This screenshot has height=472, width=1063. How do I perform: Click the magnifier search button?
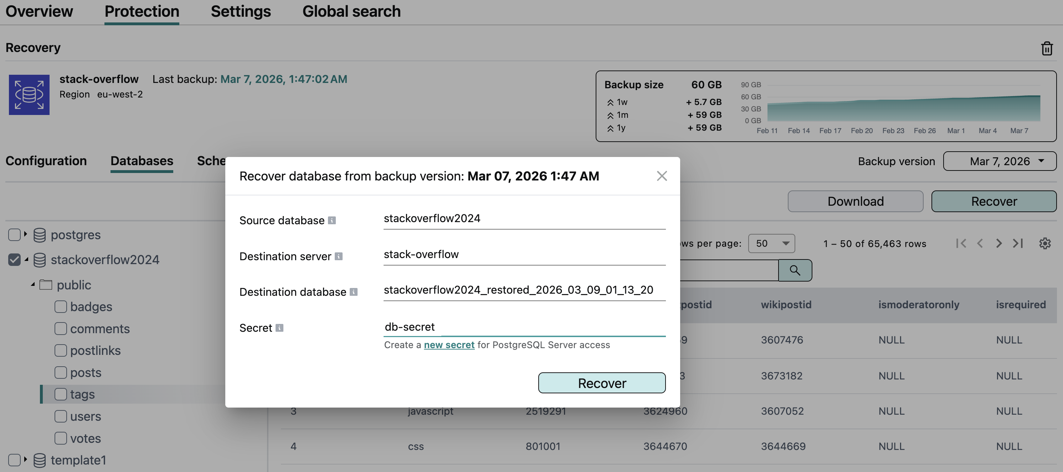pos(795,271)
